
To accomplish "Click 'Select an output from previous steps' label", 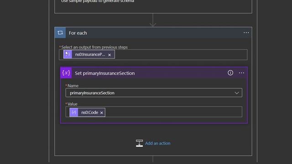I will coord(94,47).
